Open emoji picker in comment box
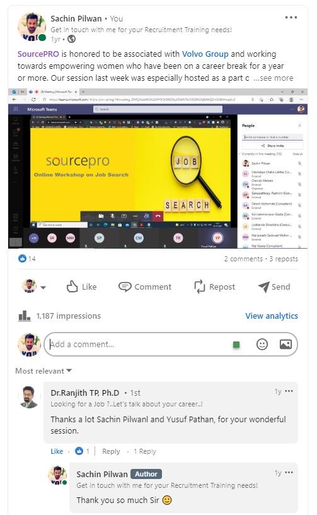317x515 pixels. pyautogui.click(x=262, y=344)
